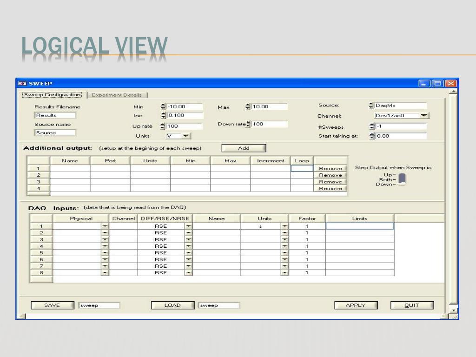476x357 pixels.
Task: Open the Units dropdown showing V
Action: tap(186, 136)
